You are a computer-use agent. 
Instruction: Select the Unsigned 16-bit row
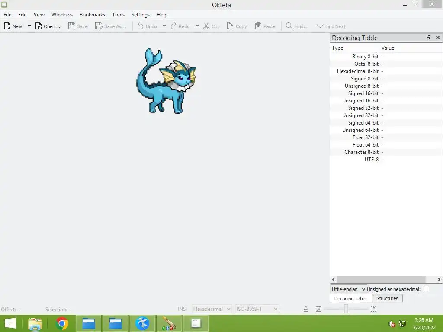point(386,100)
